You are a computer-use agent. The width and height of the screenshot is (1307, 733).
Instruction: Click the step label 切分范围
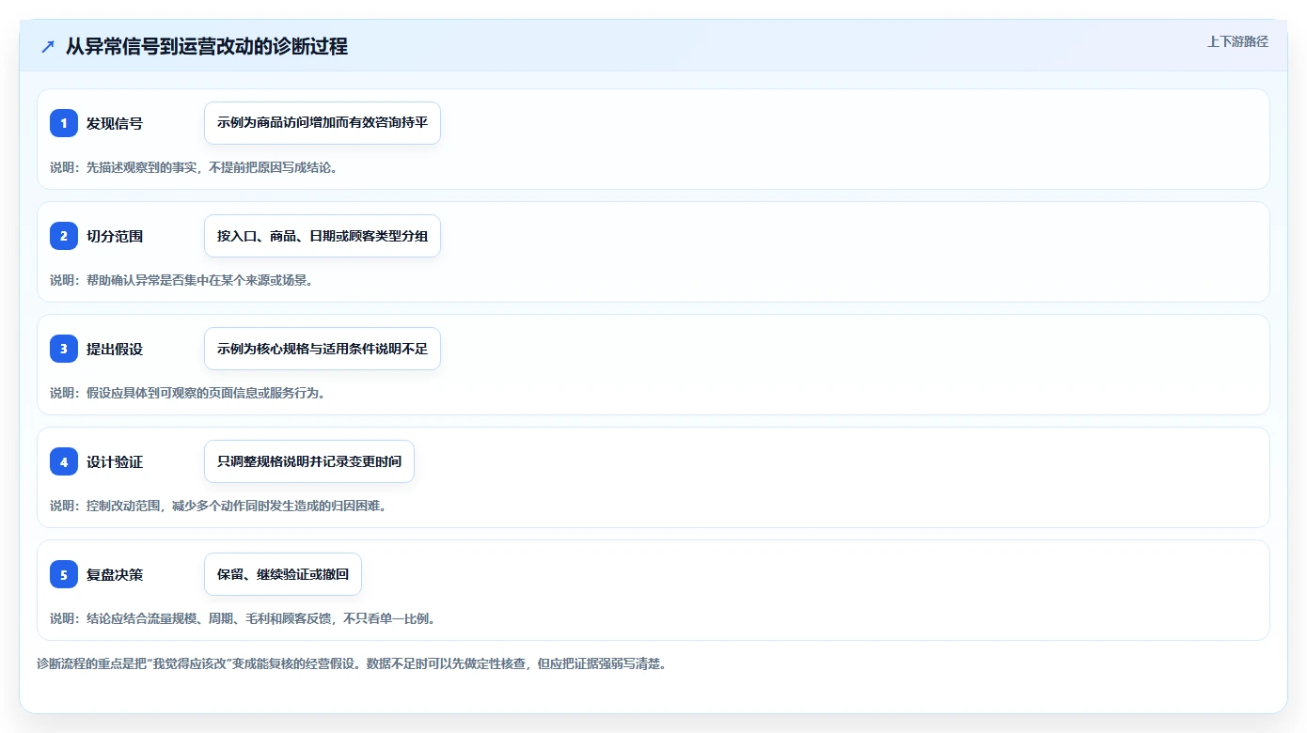[115, 237]
